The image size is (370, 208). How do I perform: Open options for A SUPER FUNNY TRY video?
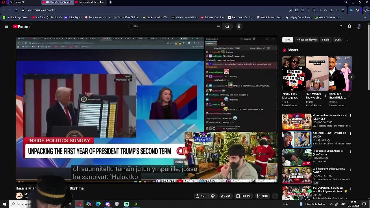pos(351,133)
